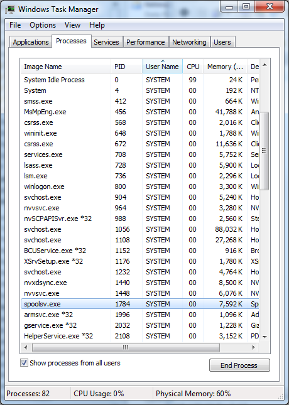289x405 pixels.
Task: Click the horizontal scrollbar left arrow
Action: 26,347
